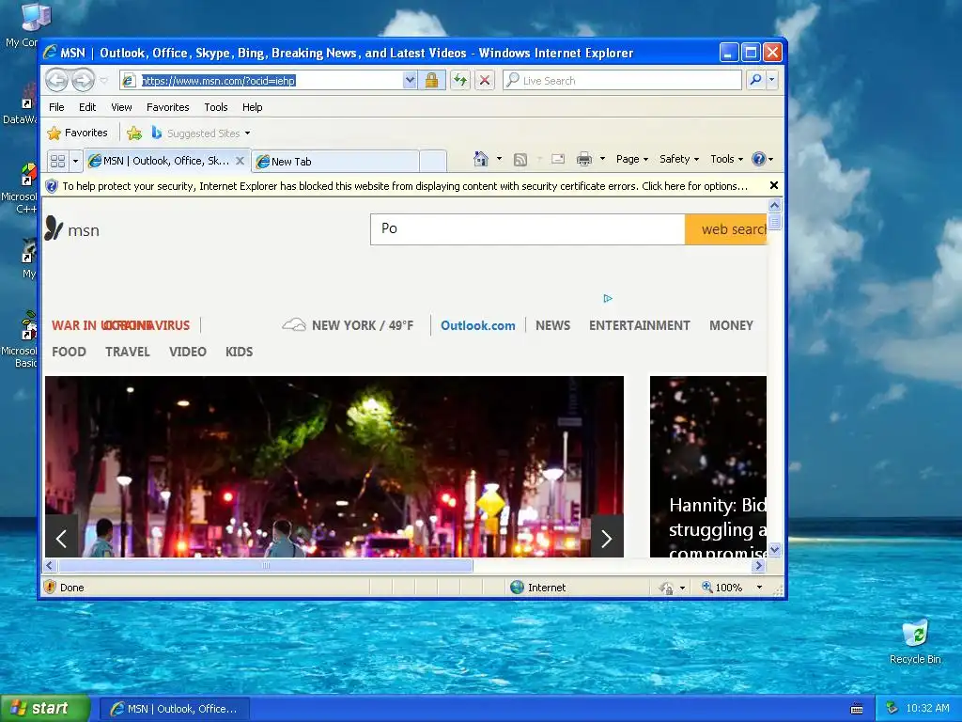This screenshot has width=962, height=722.
Task: Open the FOOD section link
Action: pos(69,352)
